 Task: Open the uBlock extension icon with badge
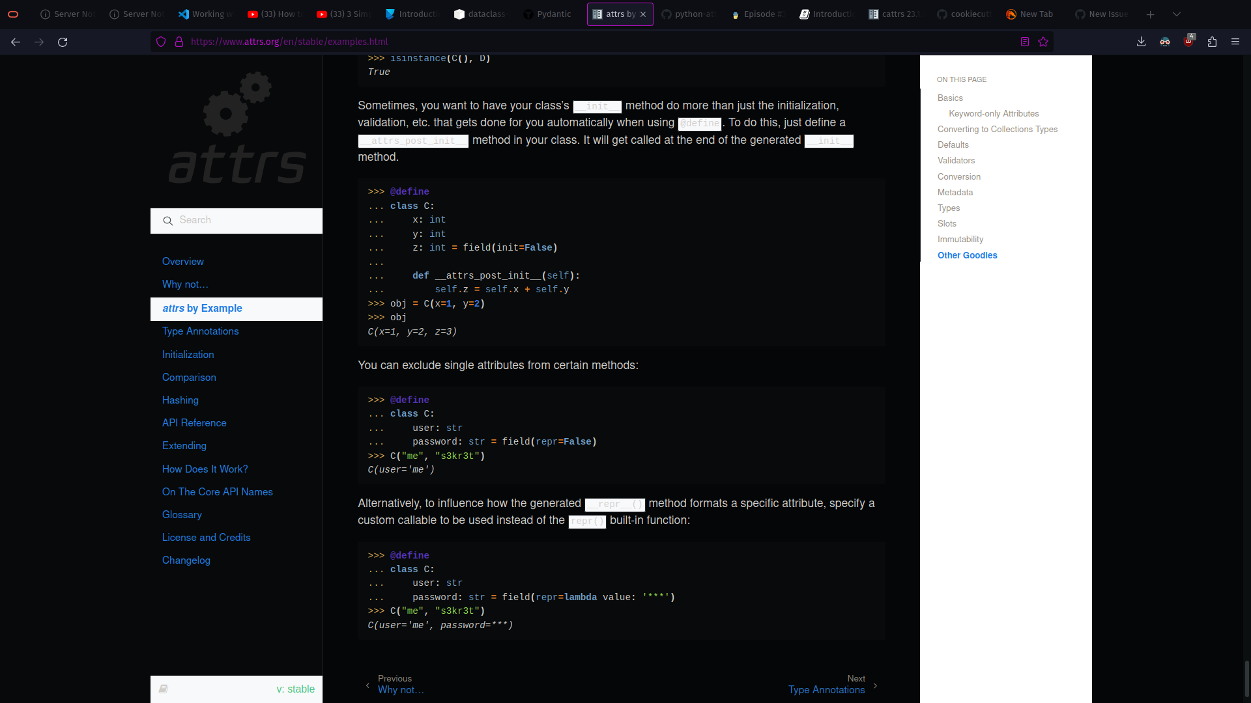[x=1189, y=41]
